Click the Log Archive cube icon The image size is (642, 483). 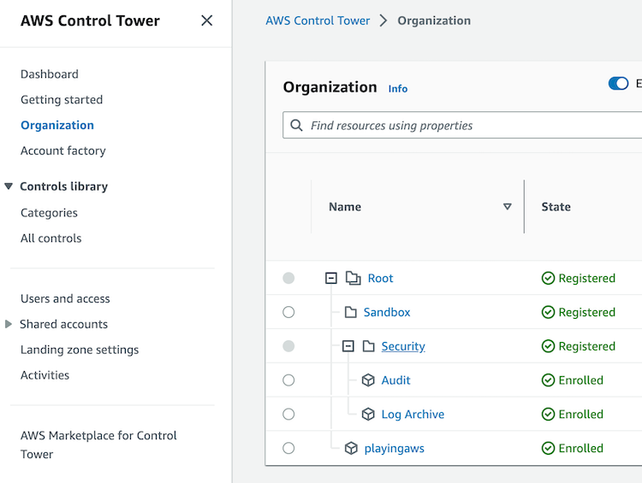coord(368,415)
